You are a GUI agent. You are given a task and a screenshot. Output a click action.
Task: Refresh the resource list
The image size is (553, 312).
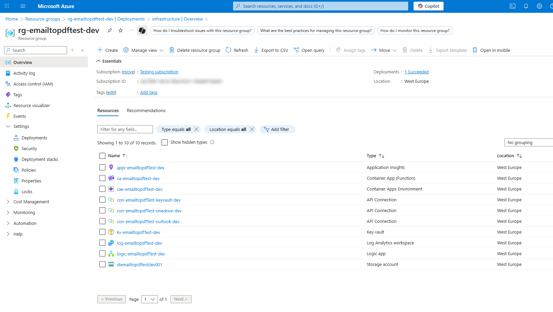coord(237,50)
